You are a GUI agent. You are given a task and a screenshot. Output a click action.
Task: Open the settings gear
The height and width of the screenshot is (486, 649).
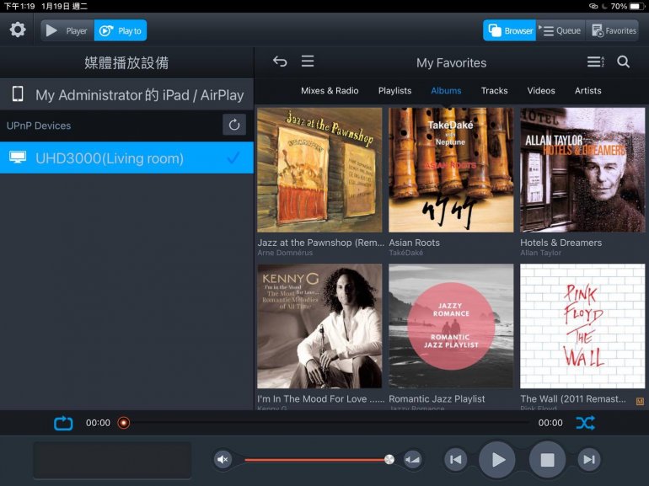17,30
